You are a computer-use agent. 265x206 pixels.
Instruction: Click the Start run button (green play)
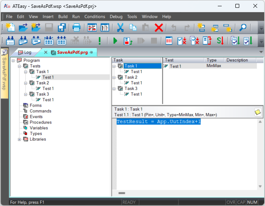[115, 41]
